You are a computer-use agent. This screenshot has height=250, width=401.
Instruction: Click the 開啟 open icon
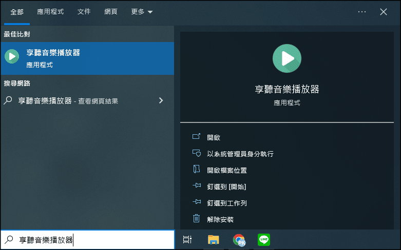[x=196, y=136]
